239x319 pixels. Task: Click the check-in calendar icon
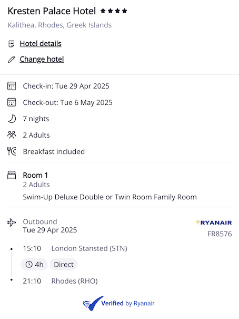pyautogui.click(x=12, y=86)
